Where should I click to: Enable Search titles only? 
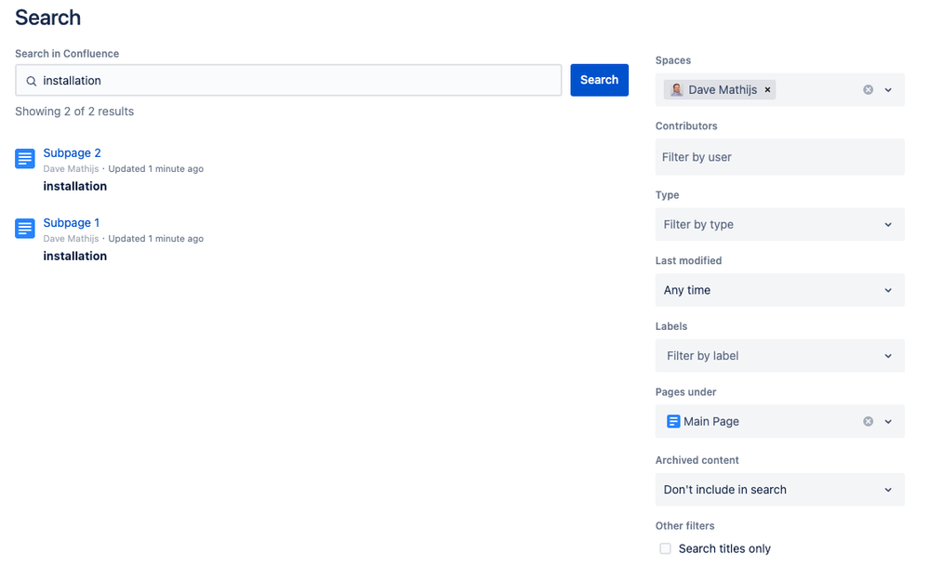coord(665,548)
